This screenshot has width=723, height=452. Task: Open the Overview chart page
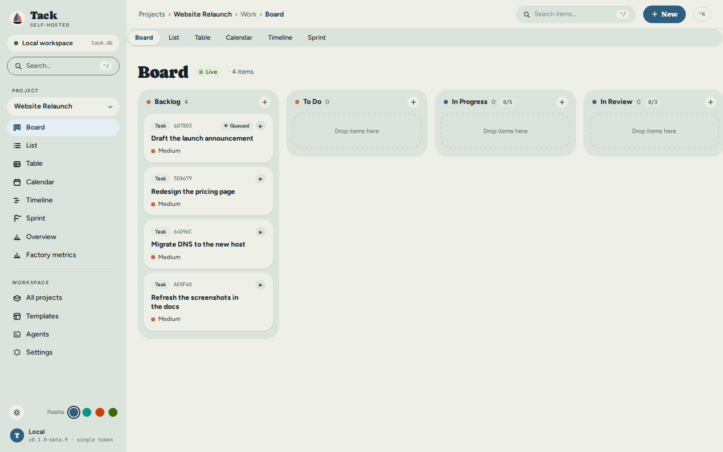point(63,237)
